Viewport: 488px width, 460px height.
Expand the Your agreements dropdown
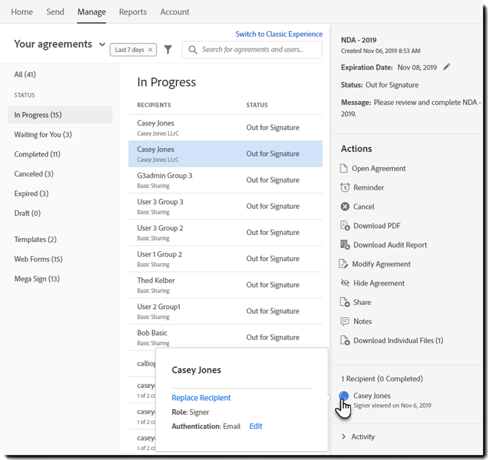102,45
